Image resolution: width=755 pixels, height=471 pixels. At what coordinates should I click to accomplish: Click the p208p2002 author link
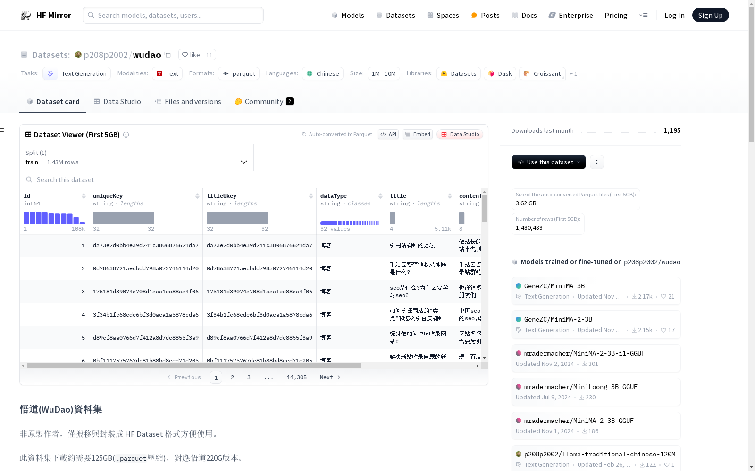(106, 55)
